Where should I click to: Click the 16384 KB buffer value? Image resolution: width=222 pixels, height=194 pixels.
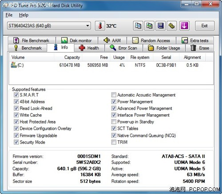pyautogui.click(x=91, y=175)
